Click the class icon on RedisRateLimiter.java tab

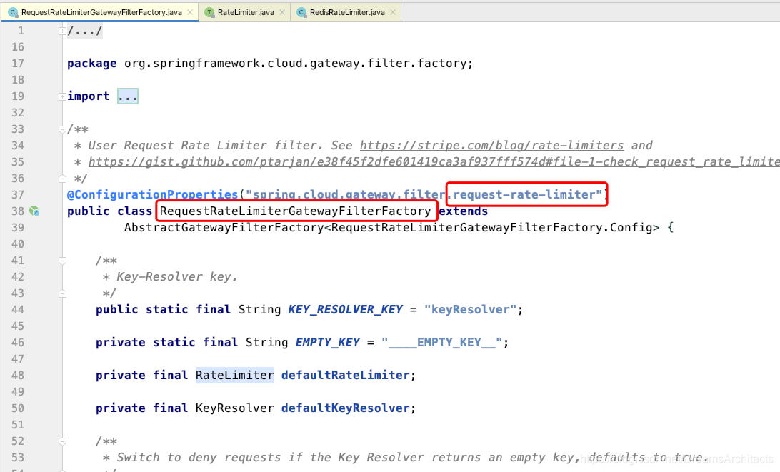(x=301, y=11)
